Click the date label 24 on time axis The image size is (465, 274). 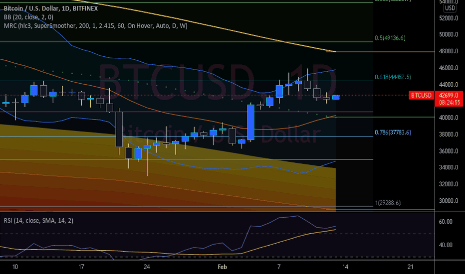(147, 267)
